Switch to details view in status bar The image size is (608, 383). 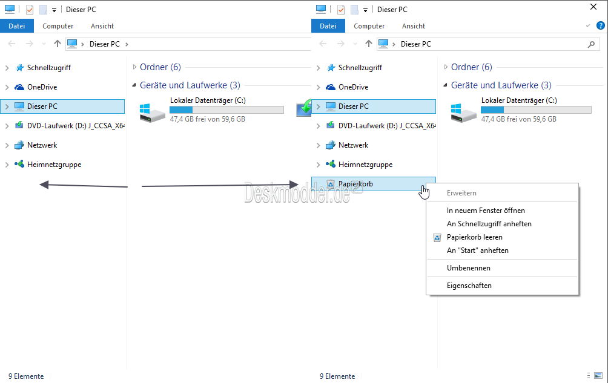pos(589,376)
